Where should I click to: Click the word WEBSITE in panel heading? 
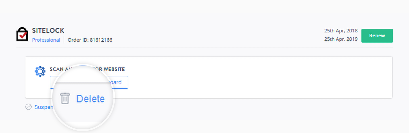tap(114, 69)
